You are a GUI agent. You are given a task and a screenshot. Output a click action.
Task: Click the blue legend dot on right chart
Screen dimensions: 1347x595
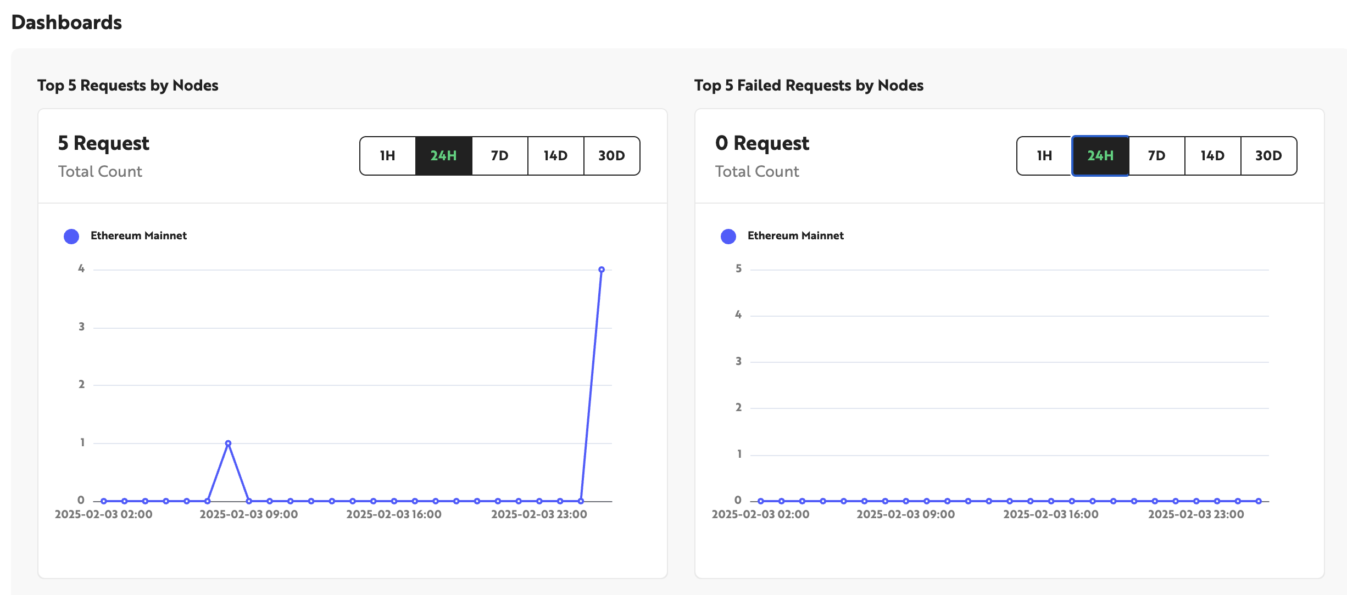[728, 236]
